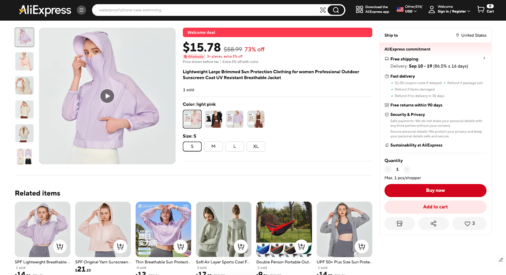Open Download the AliExpress app QR icon

click(x=359, y=9)
